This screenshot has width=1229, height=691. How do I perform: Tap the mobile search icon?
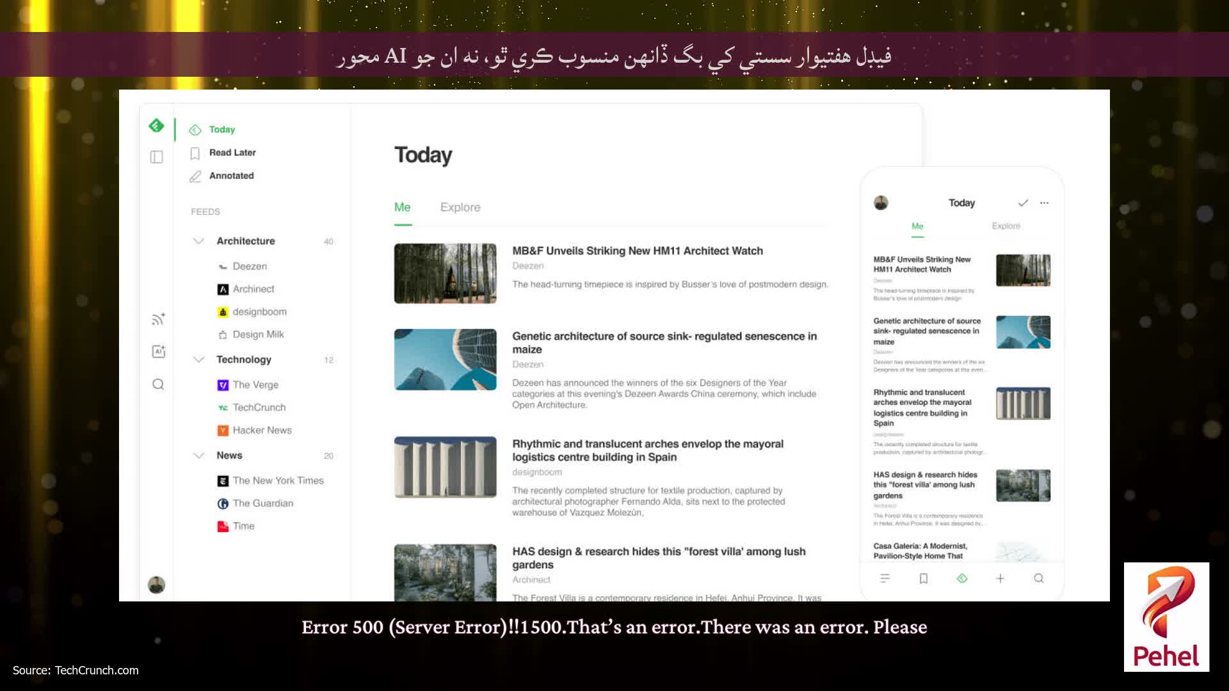click(x=1039, y=578)
